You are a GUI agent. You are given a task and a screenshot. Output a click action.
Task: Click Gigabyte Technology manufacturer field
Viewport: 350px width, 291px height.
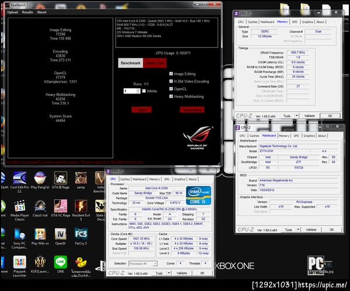298,146
